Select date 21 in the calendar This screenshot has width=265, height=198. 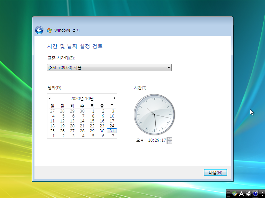pyautogui.click(x=82, y=126)
